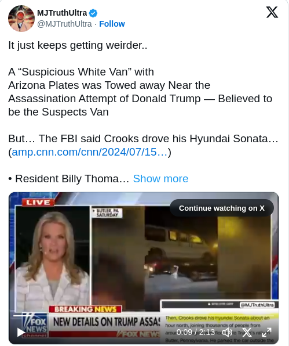
Task: Click the MJTruthUltra profile avatar
Action: click(x=21, y=19)
